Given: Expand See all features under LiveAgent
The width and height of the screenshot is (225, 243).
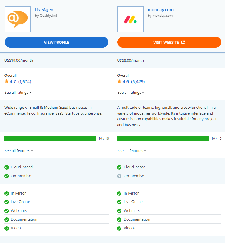Looking at the screenshot, I should [19, 151].
